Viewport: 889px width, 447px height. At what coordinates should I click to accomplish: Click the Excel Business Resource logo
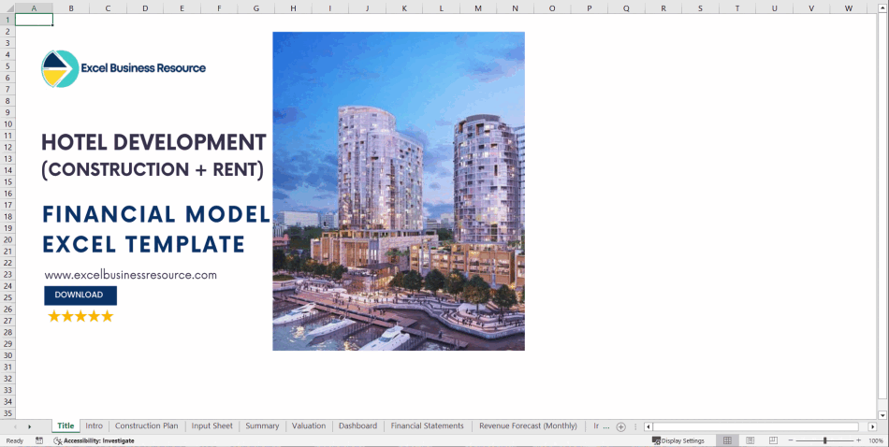(60, 68)
